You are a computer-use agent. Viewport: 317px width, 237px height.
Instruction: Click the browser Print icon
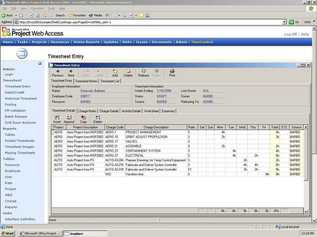(124, 15)
